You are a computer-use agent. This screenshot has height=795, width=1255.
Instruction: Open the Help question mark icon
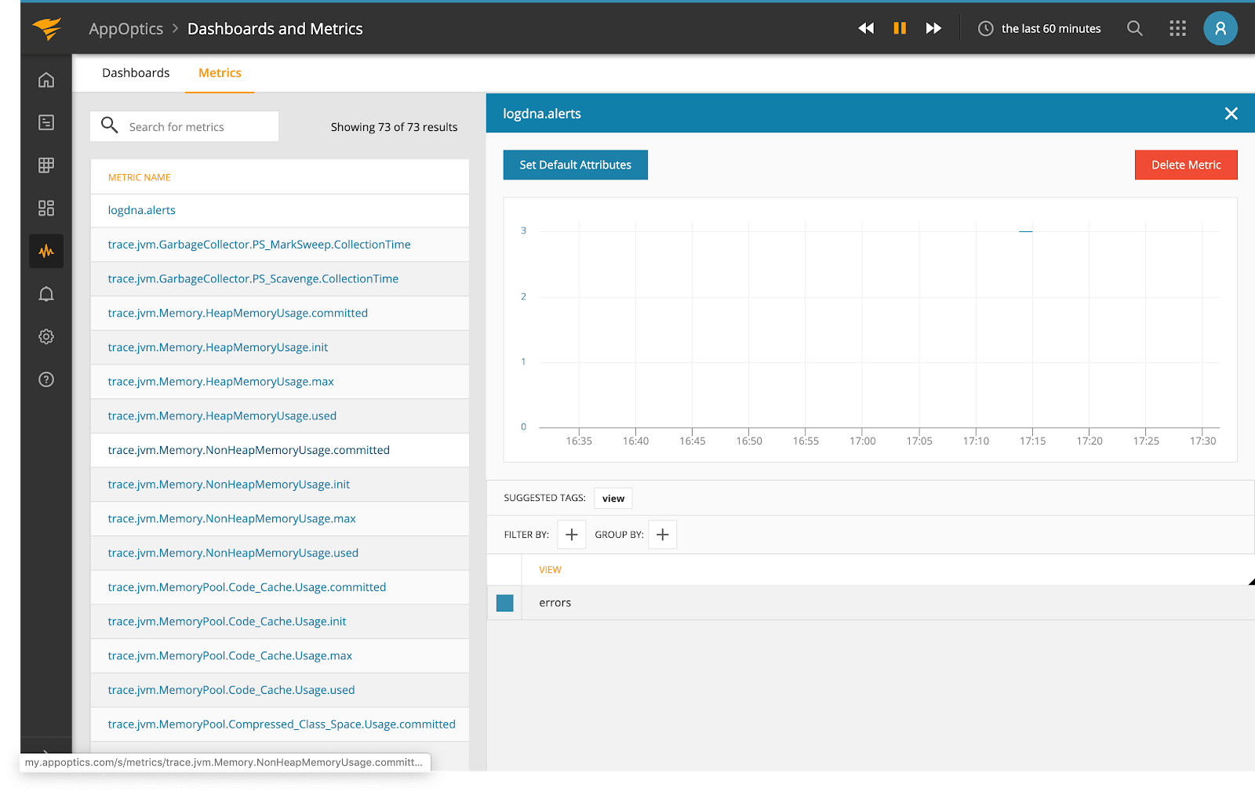pos(46,379)
